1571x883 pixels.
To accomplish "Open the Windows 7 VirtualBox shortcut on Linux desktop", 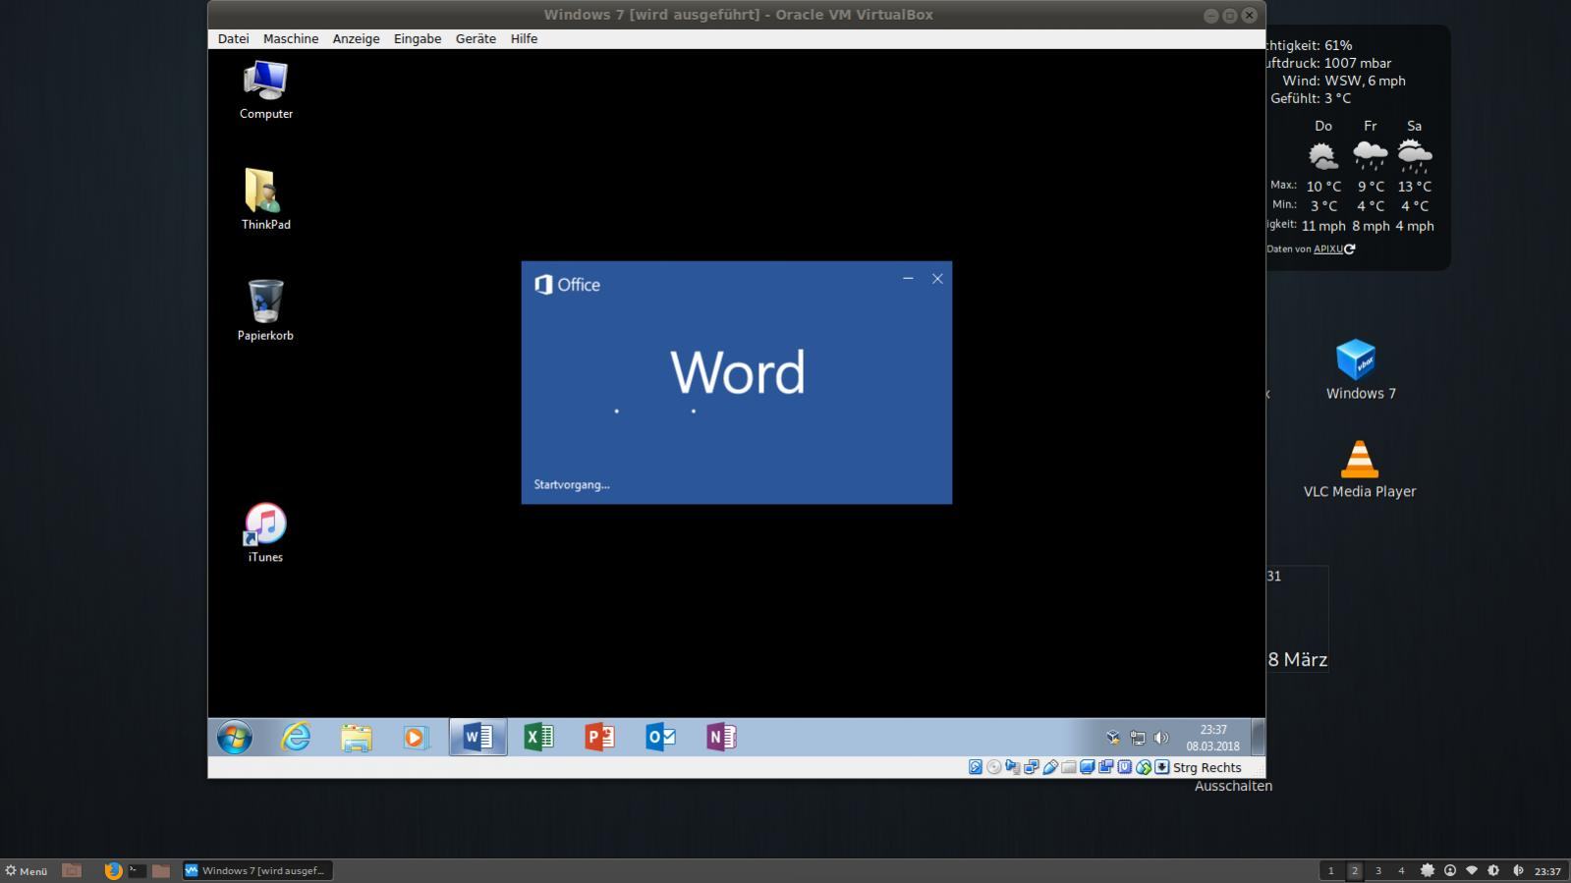I will (x=1361, y=369).
